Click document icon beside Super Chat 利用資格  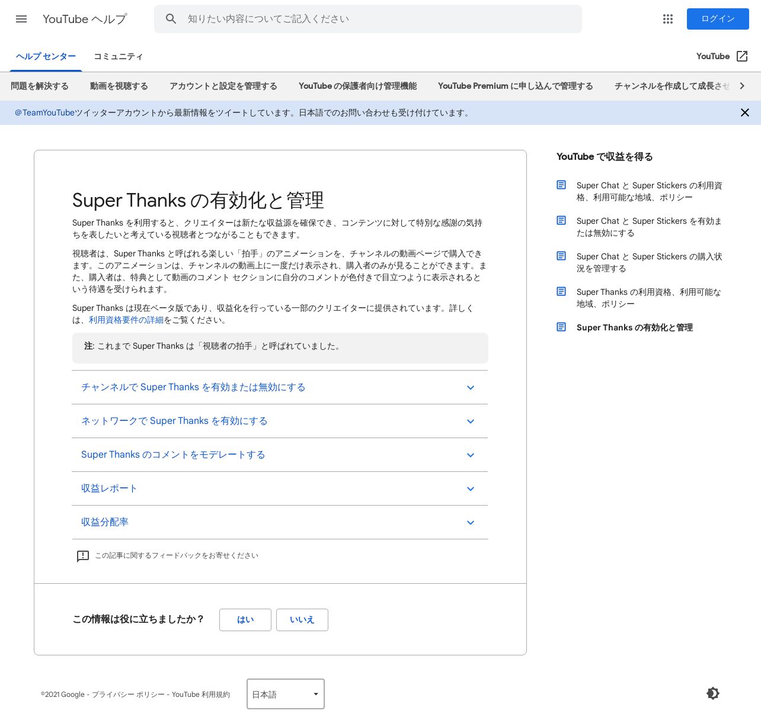(x=561, y=185)
